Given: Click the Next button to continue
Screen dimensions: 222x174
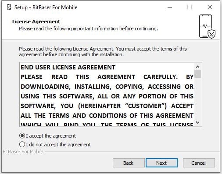Looking at the screenshot, I should (x=161, y=163).
